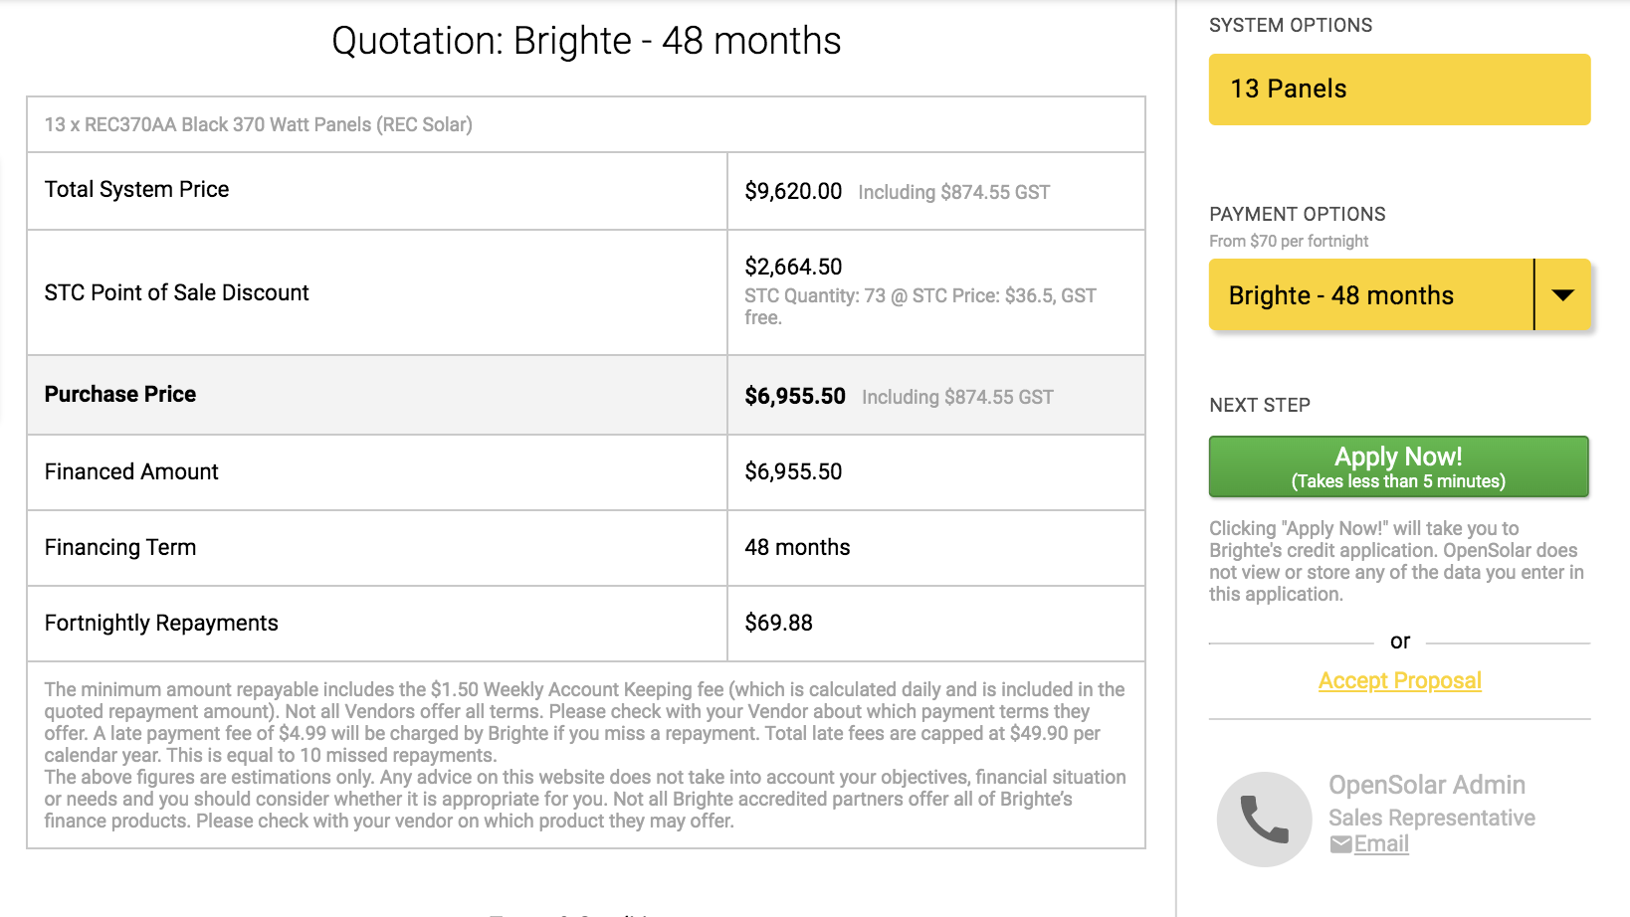1630x917 pixels.
Task: Click the OpenSolar Admin contact name
Action: [x=1426, y=785]
